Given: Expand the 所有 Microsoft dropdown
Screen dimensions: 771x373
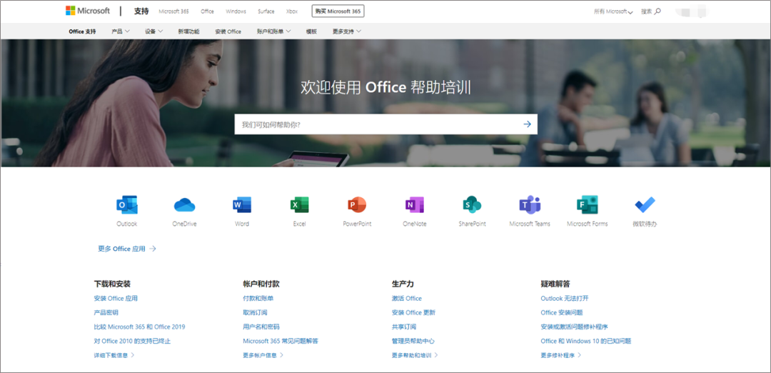Looking at the screenshot, I should [x=613, y=11].
